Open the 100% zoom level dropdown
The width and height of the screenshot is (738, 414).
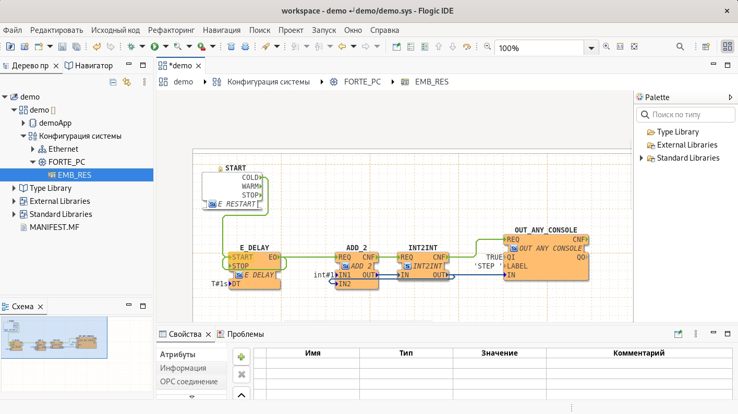click(591, 48)
